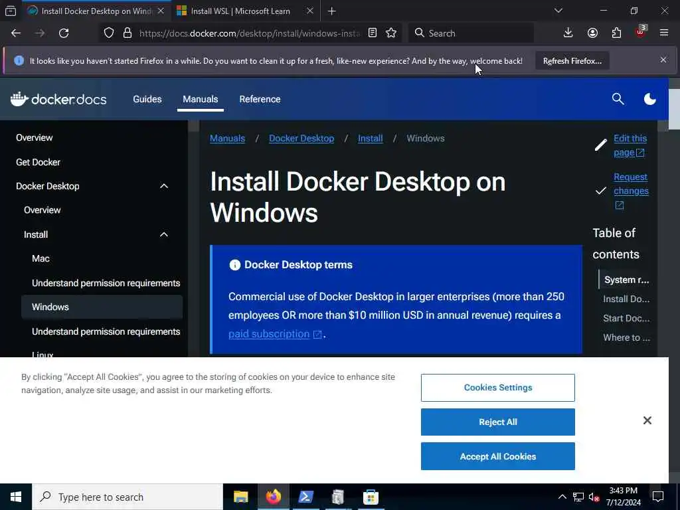Open the Windows notification center icon
This screenshot has height=510, width=680.
point(658,497)
